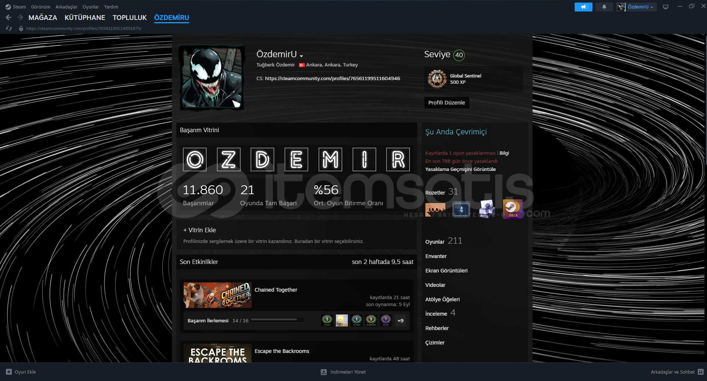Open the Escape the Backrooms game banner

pyautogui.click(x=218, y=353)
